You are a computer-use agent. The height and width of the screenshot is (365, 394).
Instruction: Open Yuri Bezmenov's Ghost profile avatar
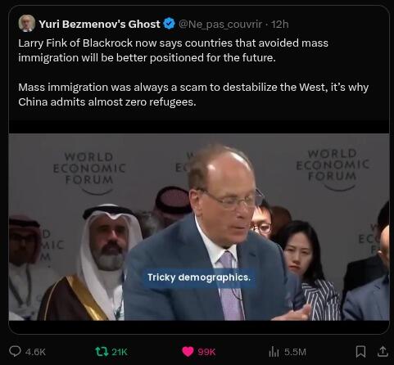pyautogui.click(x=27, y=23)
